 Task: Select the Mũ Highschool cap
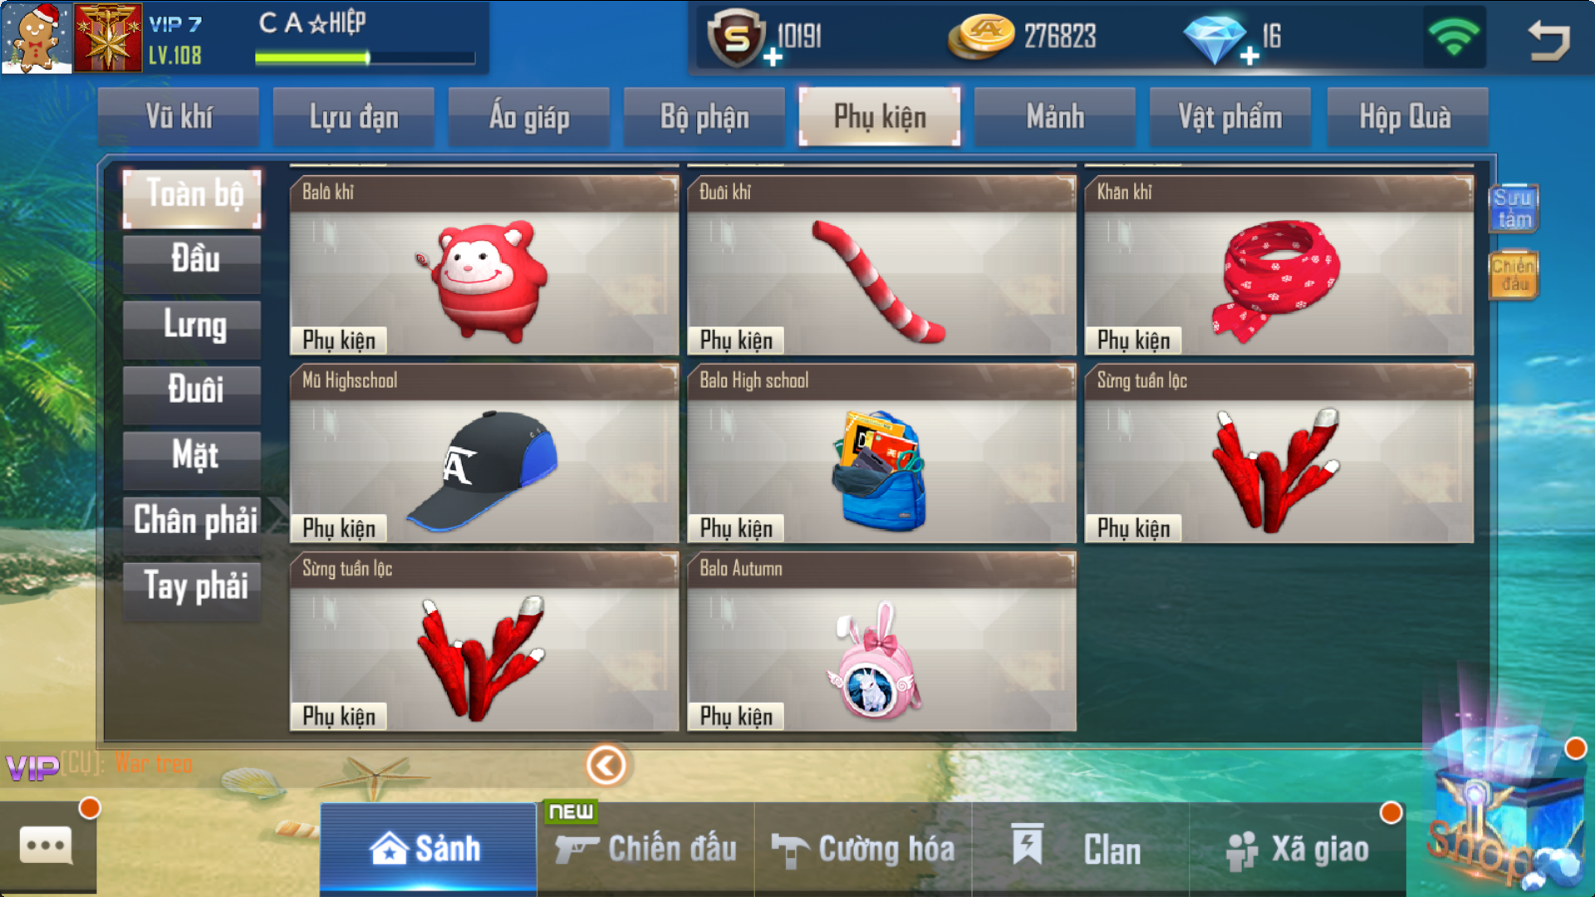pos(483,453)
